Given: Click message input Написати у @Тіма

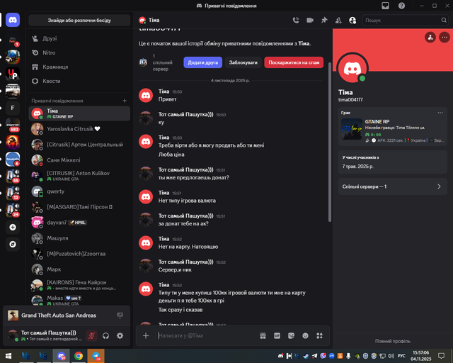Looking at the screenshot, I should pyautogui.click(x=207, y=336).
